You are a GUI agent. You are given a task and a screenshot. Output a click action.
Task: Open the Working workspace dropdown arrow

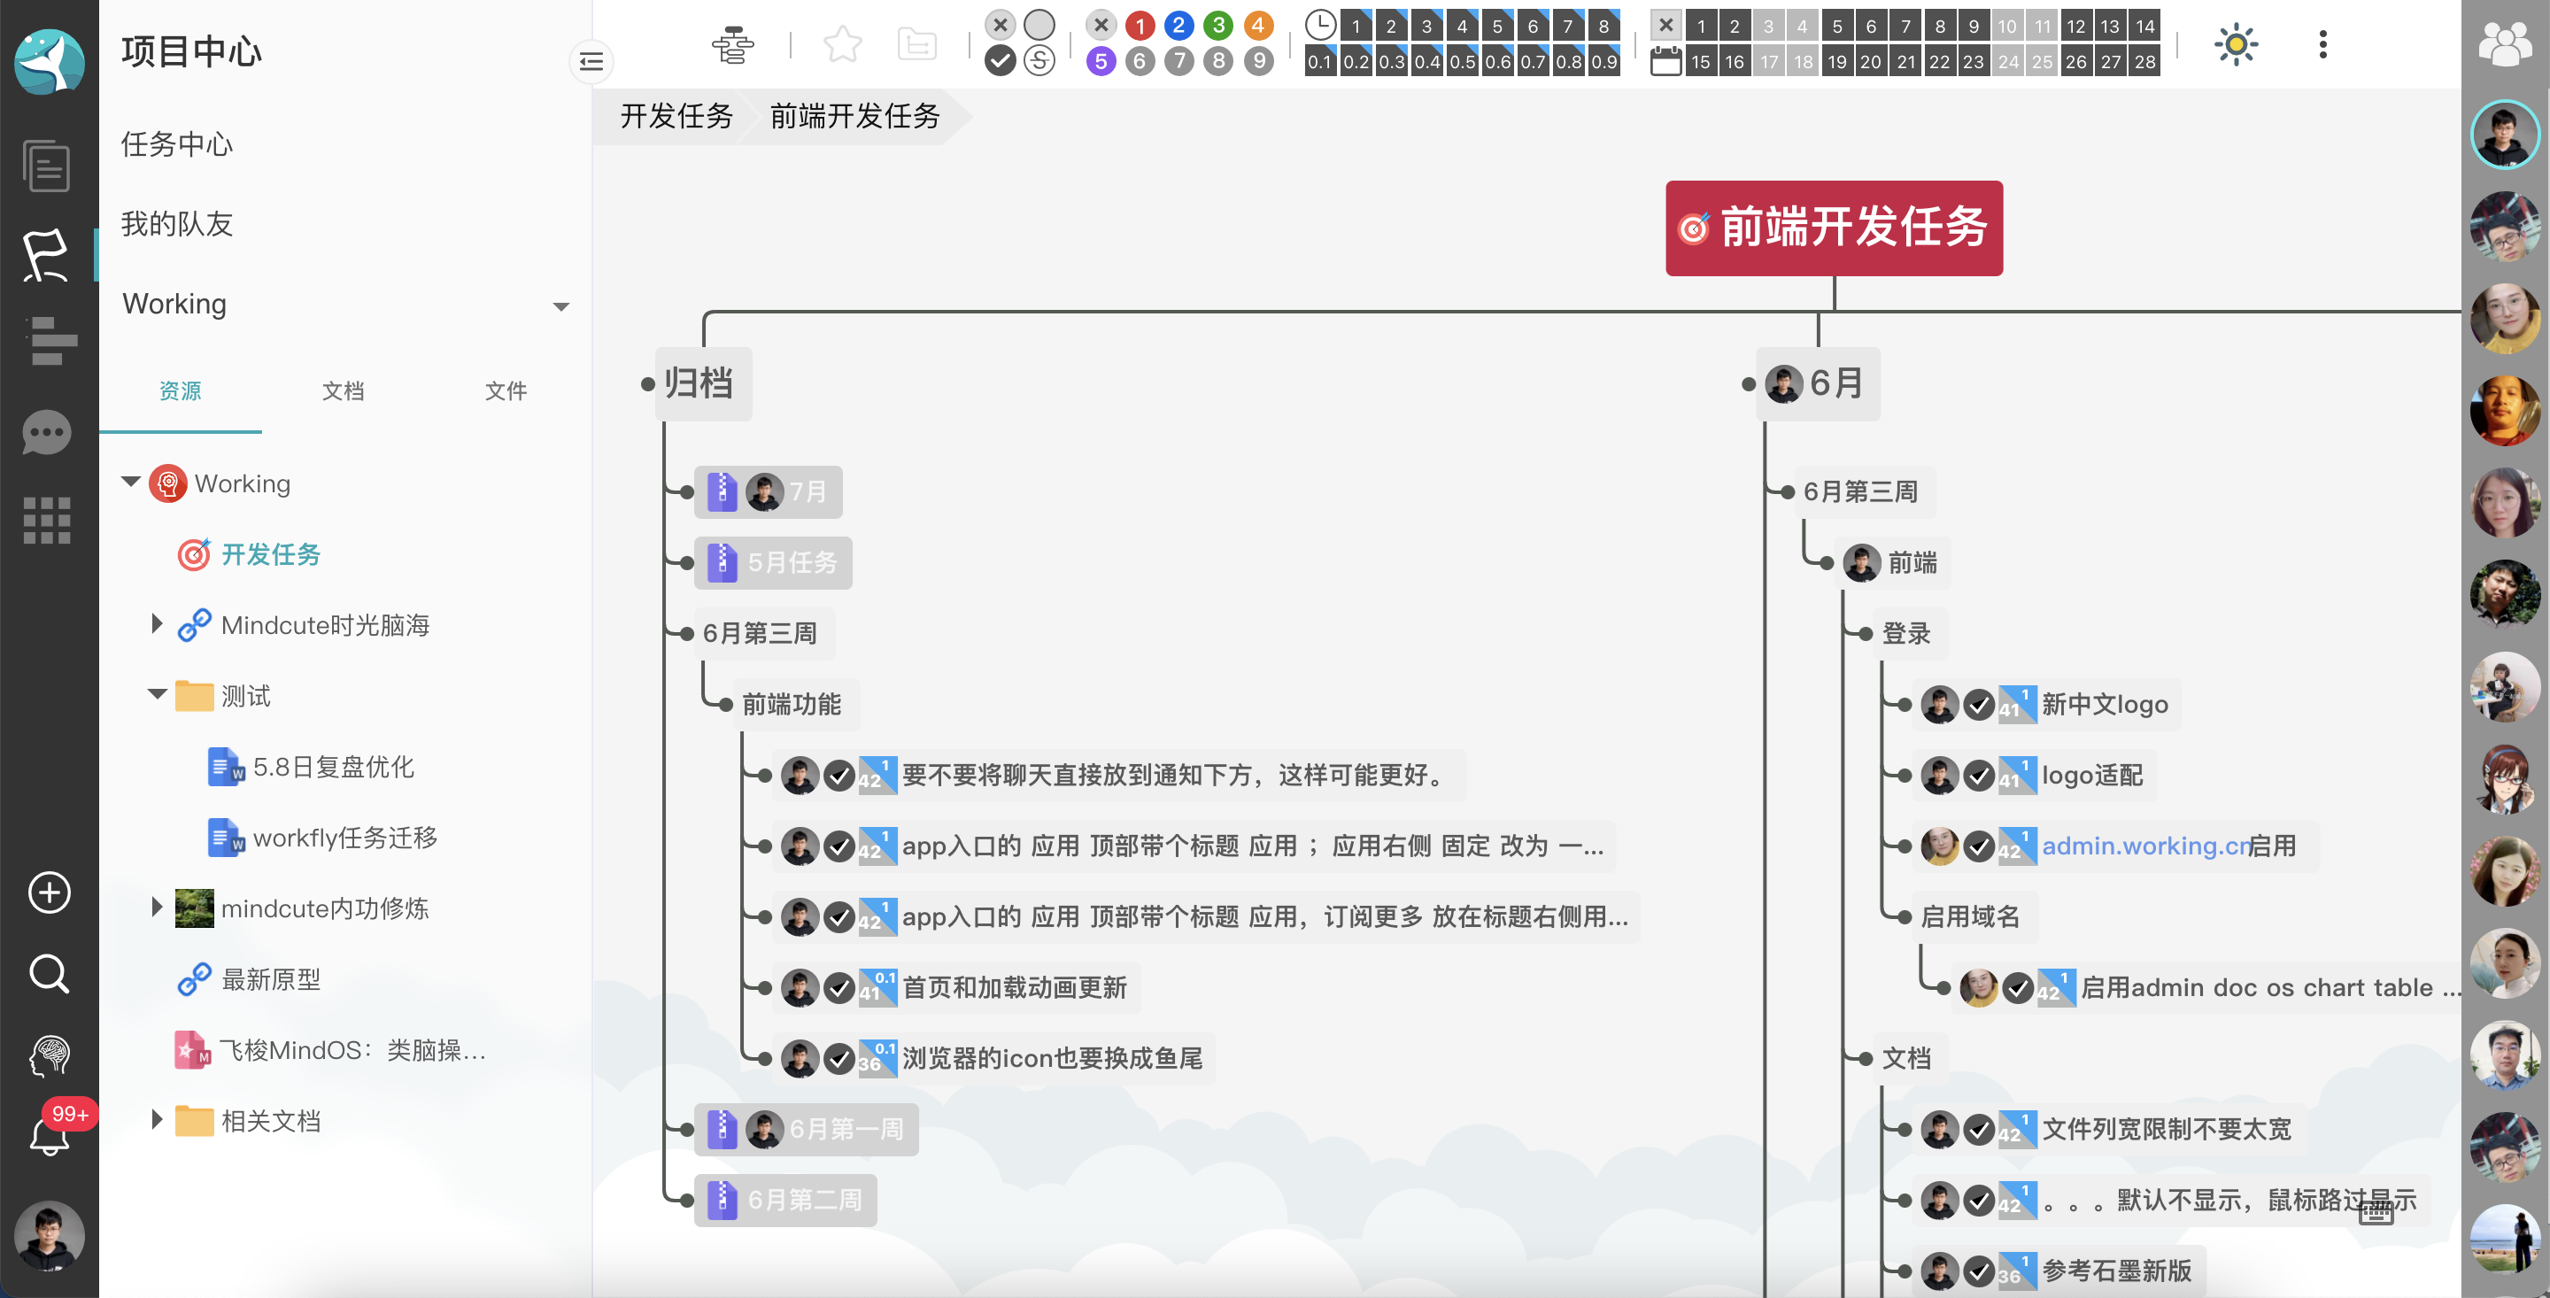[561, 306]
